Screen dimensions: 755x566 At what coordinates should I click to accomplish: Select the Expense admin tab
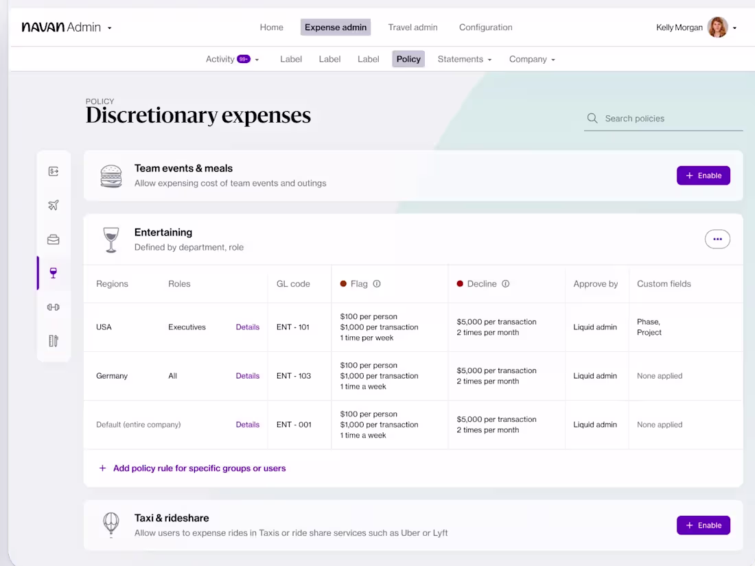(x=336, y=27)
